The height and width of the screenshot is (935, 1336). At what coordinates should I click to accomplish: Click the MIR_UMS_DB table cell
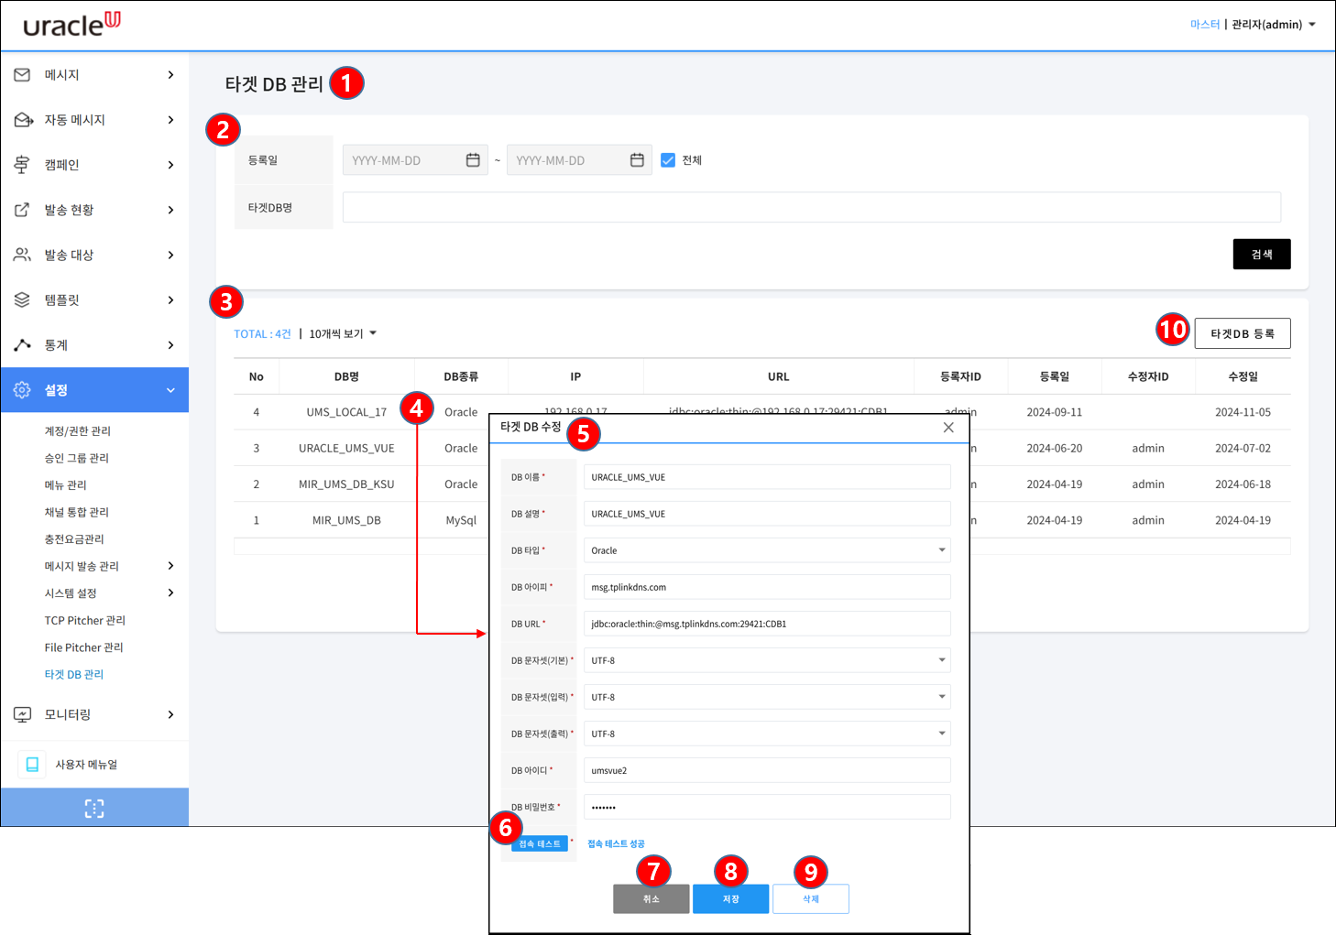point(346,520)
